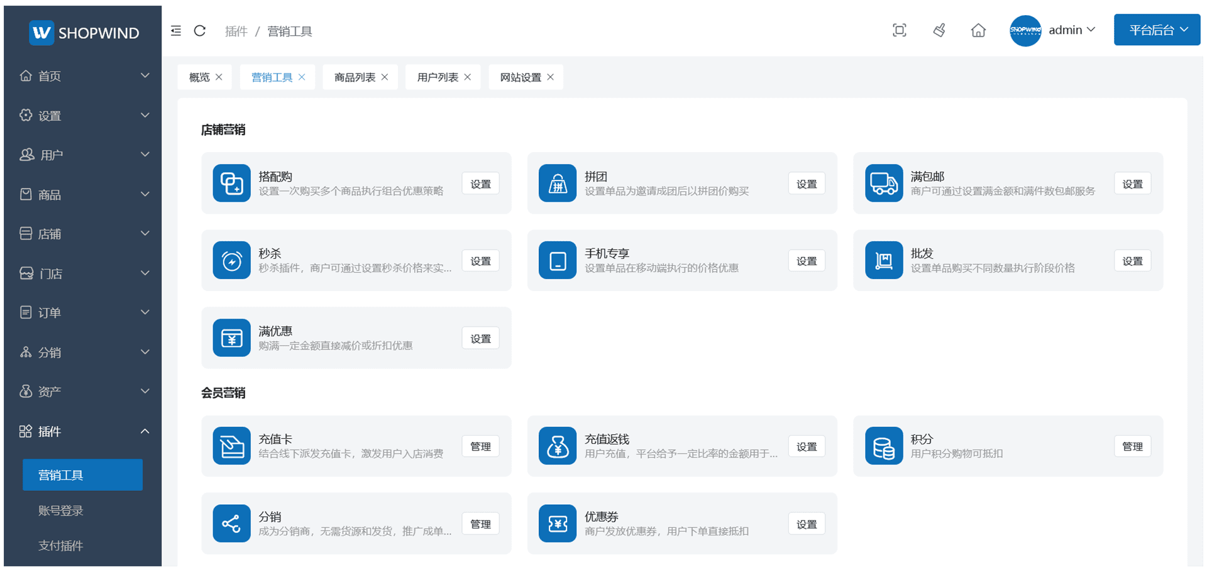Click the 搭配购 plugin icon

pyautogui.click(x=231, y=183)
